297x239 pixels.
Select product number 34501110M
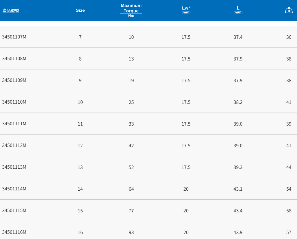(14, 102)
